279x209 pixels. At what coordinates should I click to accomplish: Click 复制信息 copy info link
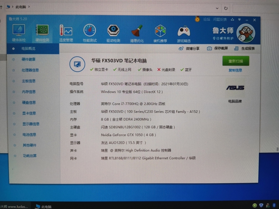235,70
